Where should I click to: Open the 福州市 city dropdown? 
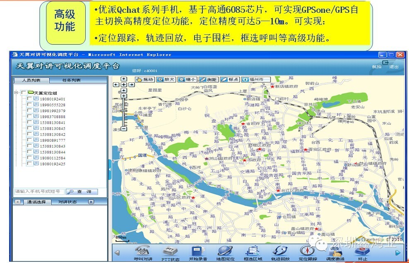256,79
